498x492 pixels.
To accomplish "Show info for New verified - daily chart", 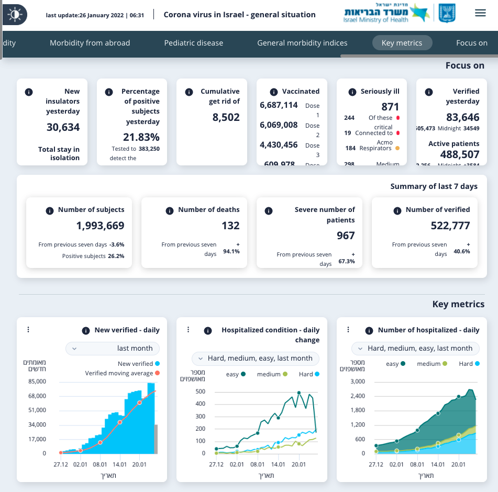I will [86, 331].
